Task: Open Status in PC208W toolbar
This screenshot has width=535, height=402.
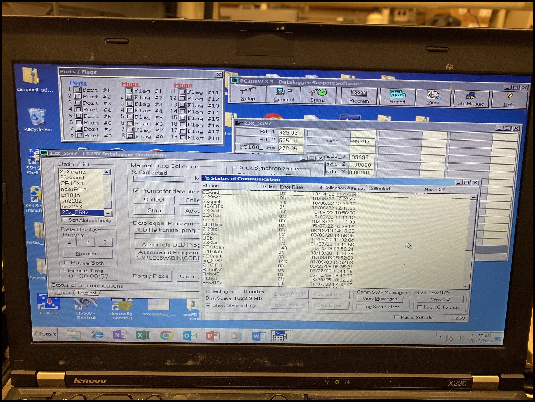Action: 318,95
